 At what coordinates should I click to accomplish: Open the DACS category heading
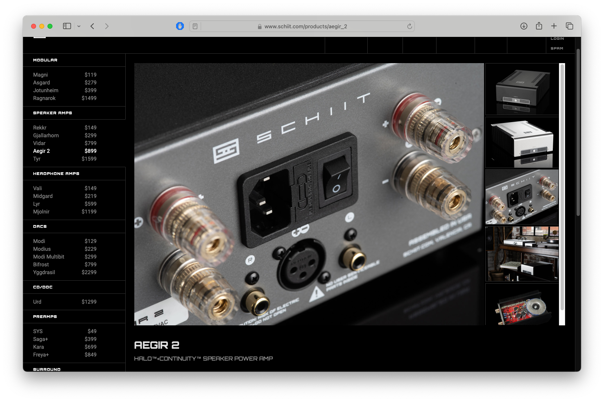[x=40, y=227]
